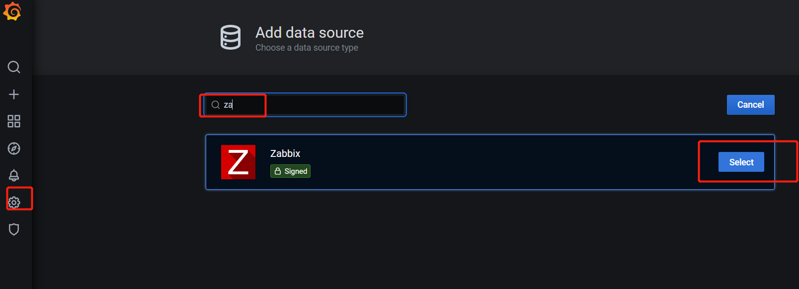Open the Configuration gear icon
The image size is (799, 289).
(14, 202)
